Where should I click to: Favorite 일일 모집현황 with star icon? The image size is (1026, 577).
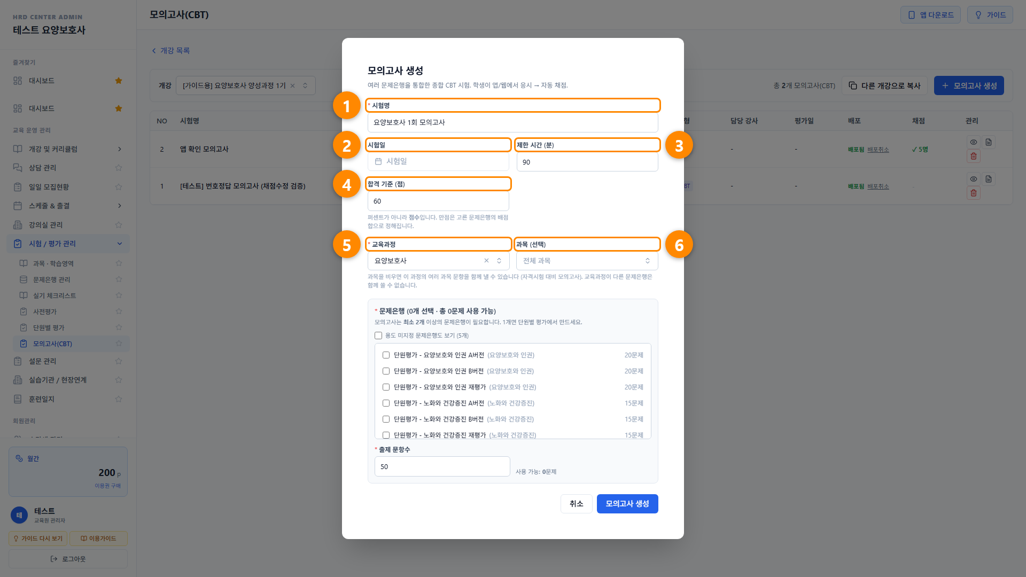(119, 187)
